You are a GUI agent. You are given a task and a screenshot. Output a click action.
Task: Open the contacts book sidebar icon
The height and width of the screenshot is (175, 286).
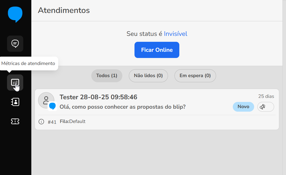[x=15, y=102]
